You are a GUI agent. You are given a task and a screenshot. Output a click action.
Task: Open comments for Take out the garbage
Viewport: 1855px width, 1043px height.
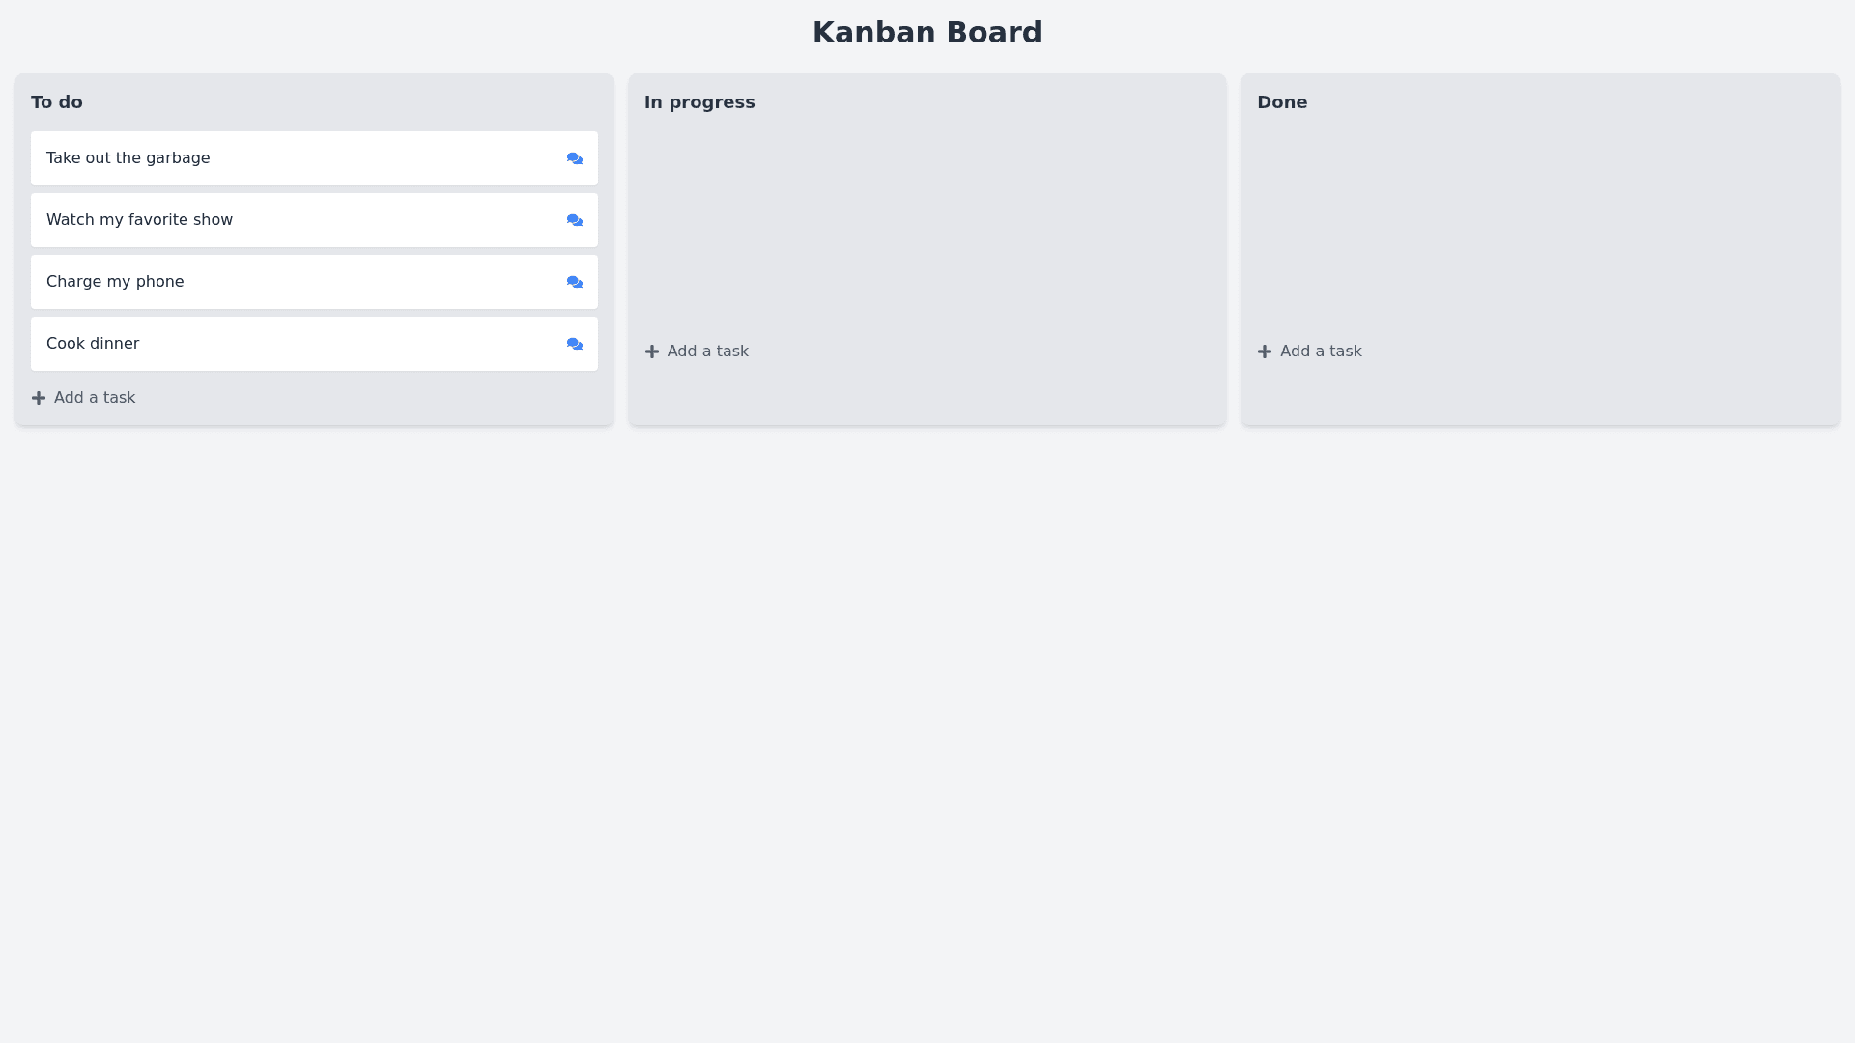pos(575,158)
